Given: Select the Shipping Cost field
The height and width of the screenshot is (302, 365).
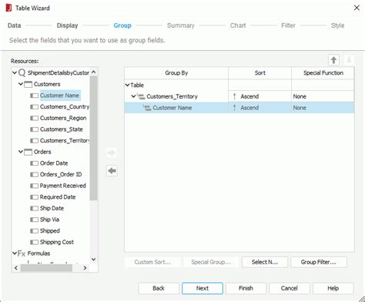Looking at the screenshot, I should [57, 242].
